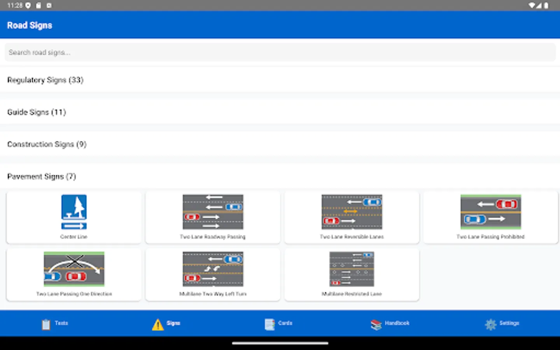Screen dimensions: 560x350
Task: Open the Cards flashcard icon
Action: click(269, 324)
